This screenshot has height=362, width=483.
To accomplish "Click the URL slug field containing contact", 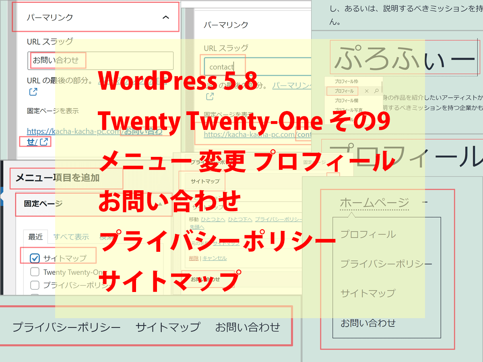I will 258,67.
